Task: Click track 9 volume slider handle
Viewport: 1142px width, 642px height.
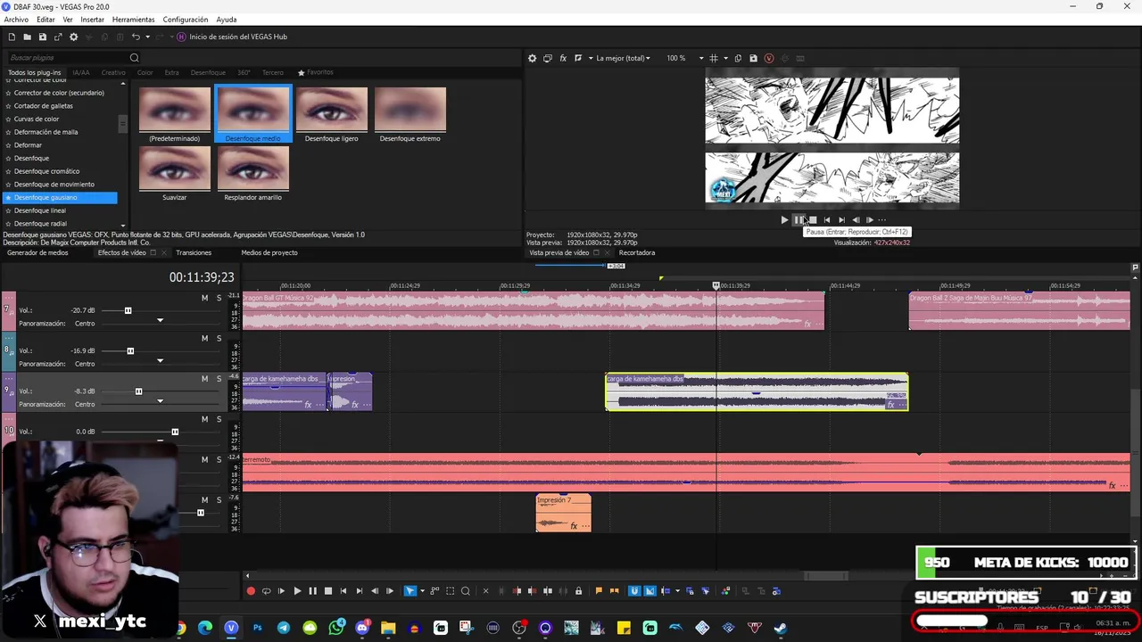Action: click(x=138, y=391)
